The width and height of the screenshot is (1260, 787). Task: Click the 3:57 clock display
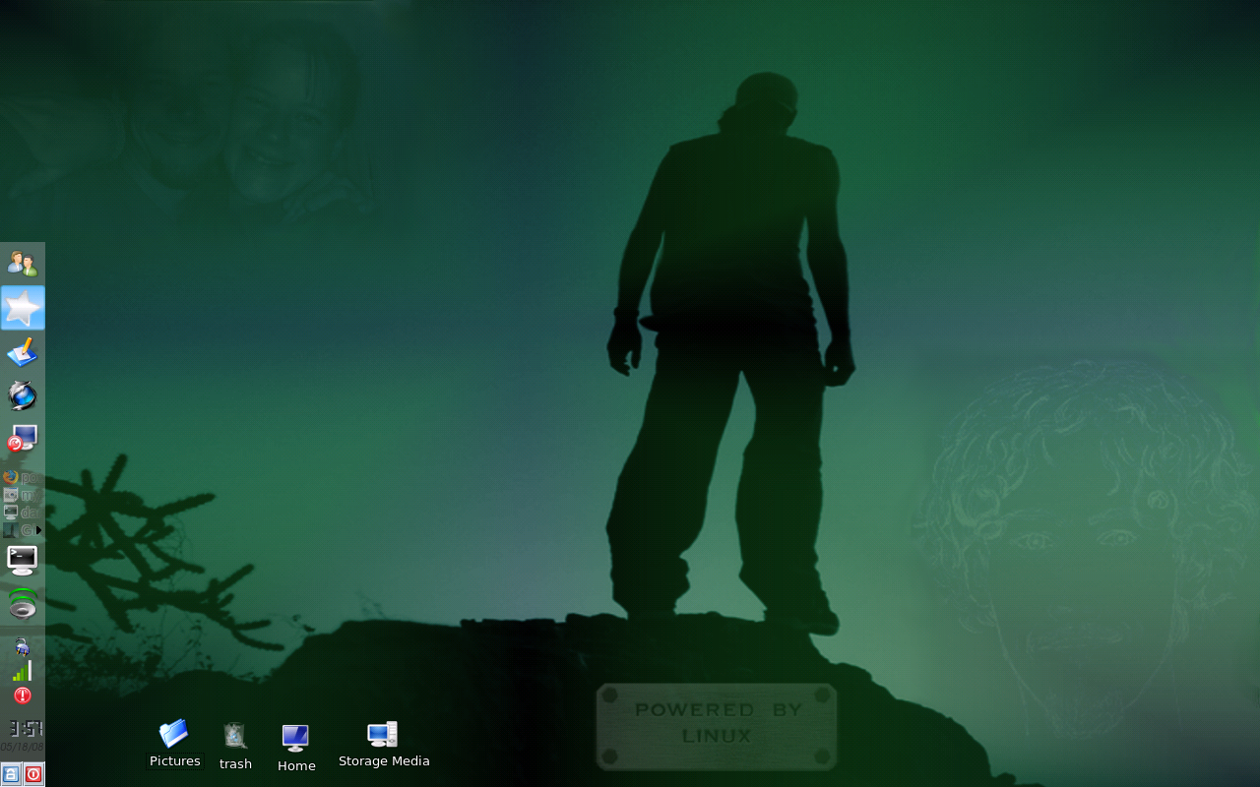pos(25,728)
